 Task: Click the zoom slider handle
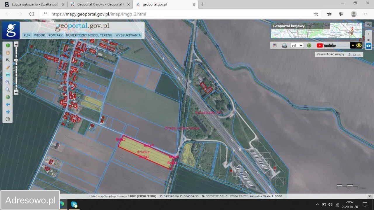point(16,60)
